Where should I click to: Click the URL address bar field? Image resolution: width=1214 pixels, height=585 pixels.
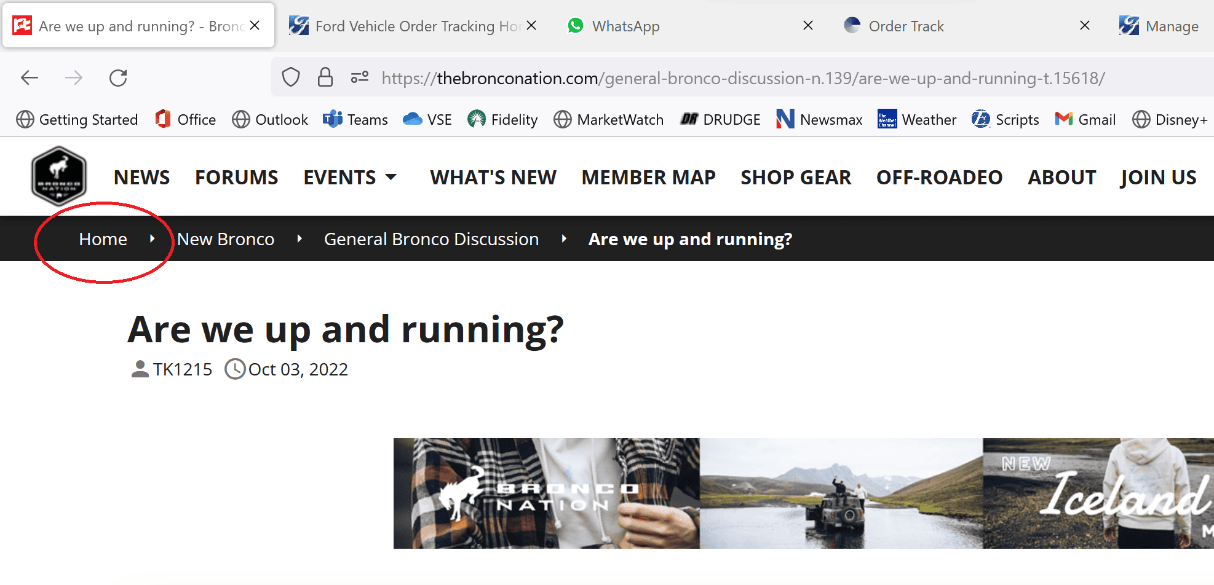pos(743,78)
